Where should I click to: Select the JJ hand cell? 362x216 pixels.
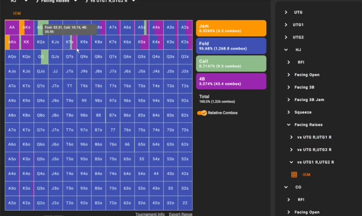(x=55, y=71)
